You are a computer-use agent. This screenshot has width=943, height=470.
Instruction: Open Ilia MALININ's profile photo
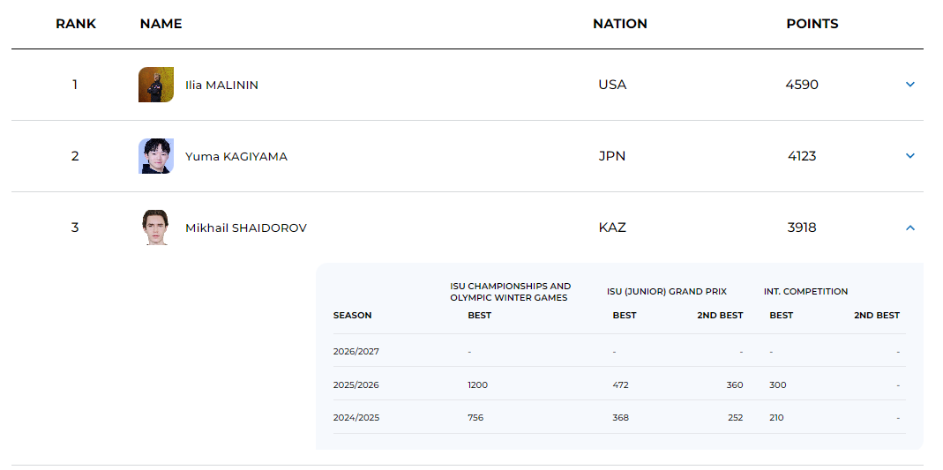pyautogui.click(x=156, y=85)
